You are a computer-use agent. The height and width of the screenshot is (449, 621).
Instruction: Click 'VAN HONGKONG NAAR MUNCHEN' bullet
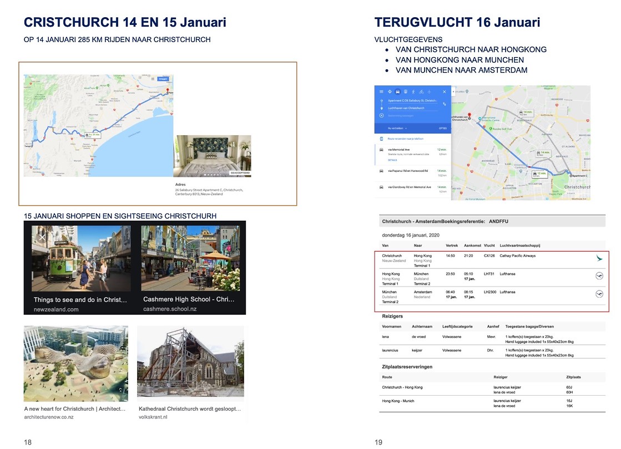tap(460, 60)
